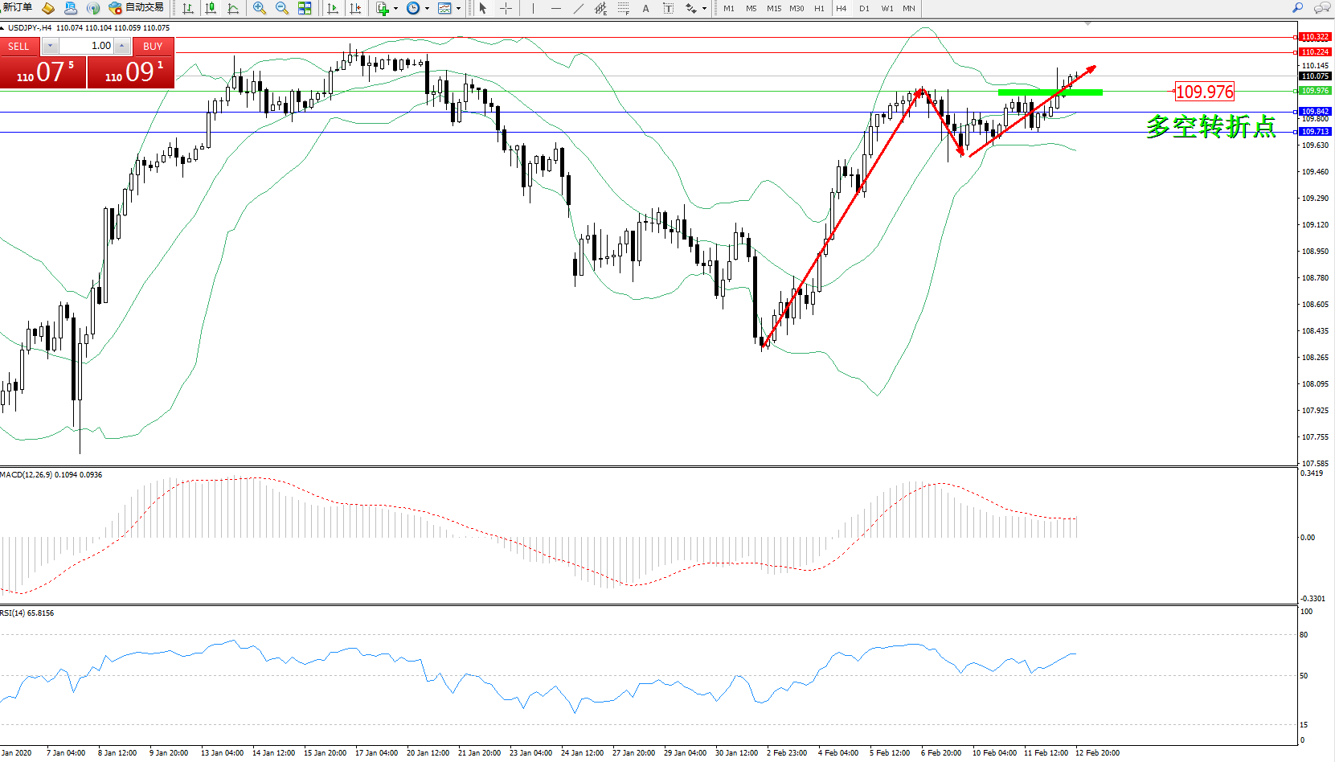1335x762 pixels.
Task: Switch to the M15 timeframe
Action: pos(773,8)
